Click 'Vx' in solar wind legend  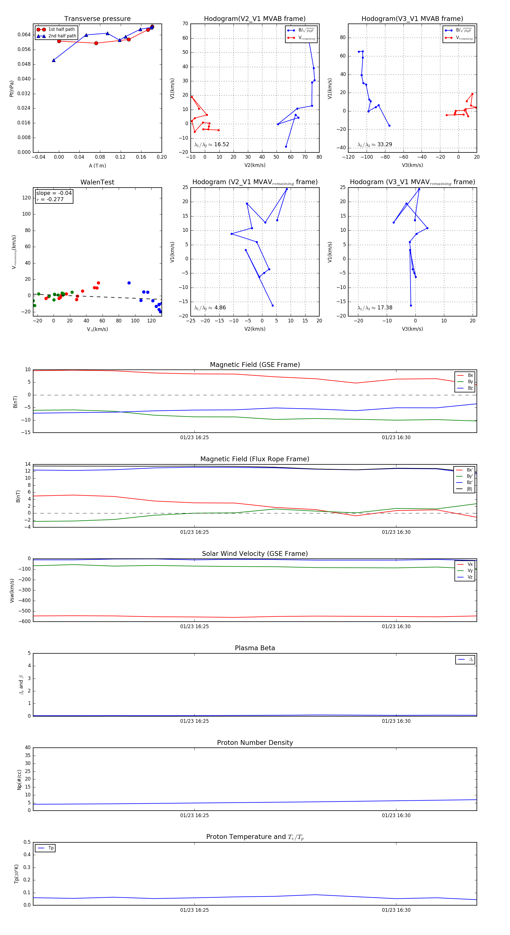(465, 564)
